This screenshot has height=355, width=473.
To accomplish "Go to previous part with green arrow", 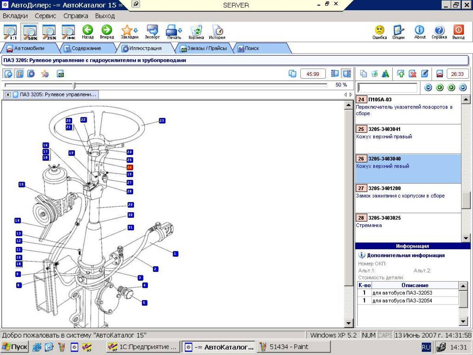I will pyautogui.click(x=440, y=88).
